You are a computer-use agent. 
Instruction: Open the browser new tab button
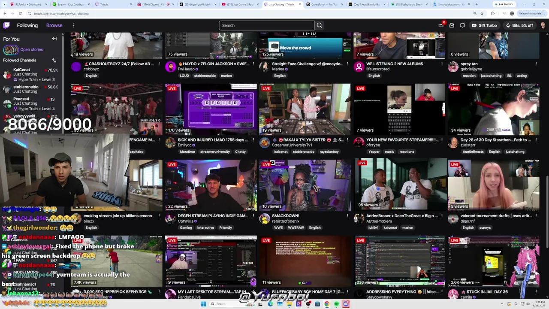[x=476, y=4]
